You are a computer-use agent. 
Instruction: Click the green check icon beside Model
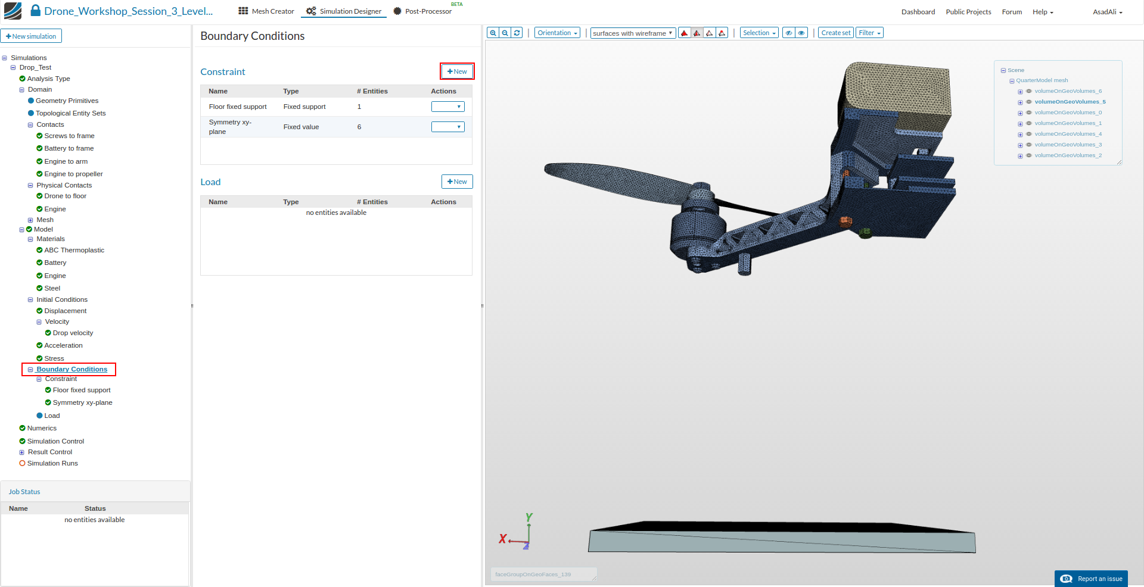click(29, 229)
